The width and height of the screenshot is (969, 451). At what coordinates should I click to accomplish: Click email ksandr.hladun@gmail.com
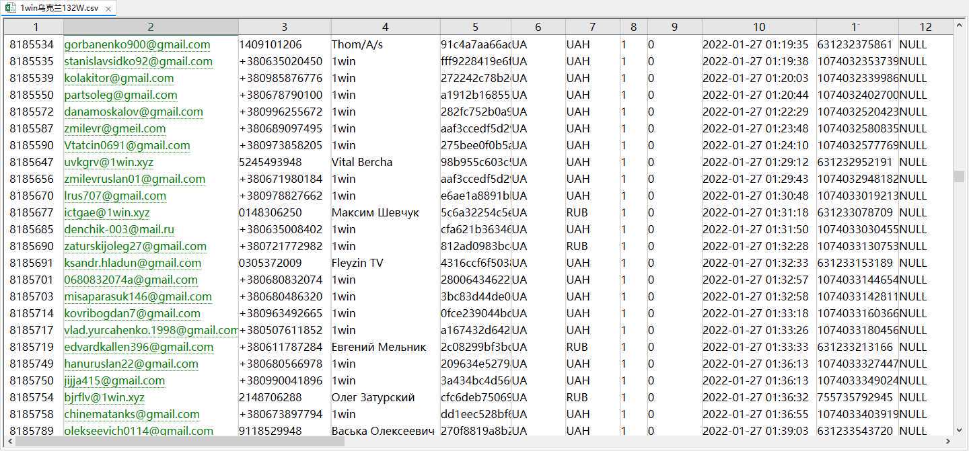point(133,263)
